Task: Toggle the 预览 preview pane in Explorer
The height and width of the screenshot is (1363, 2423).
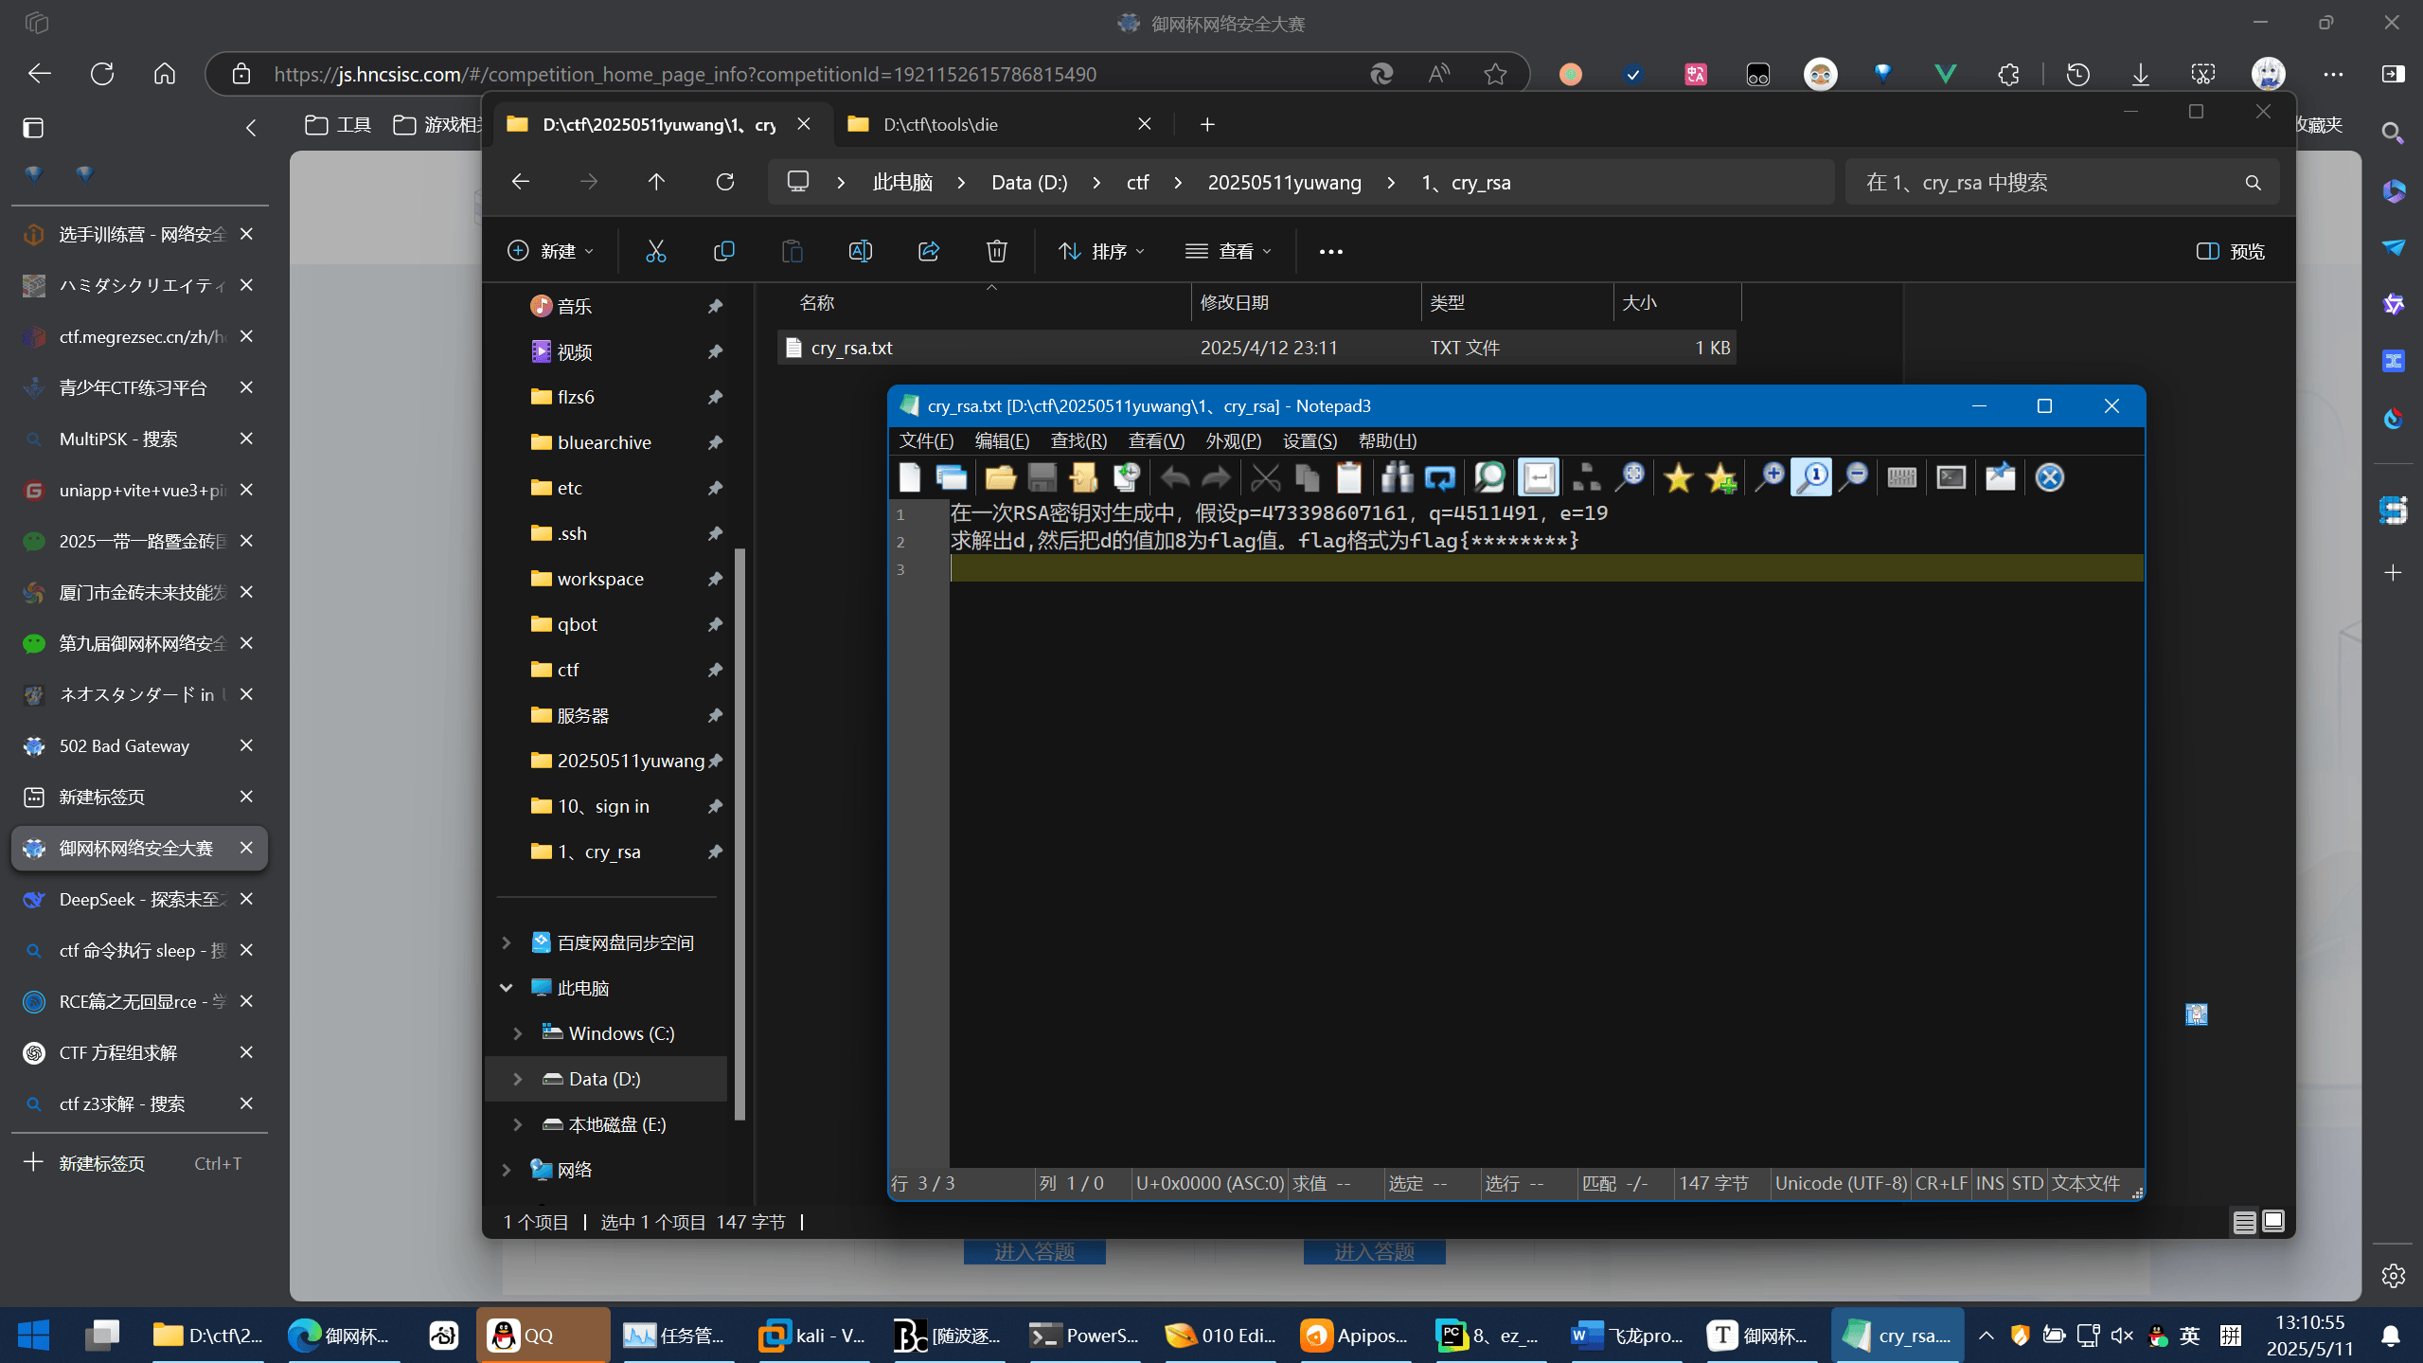Action: tap(2230, 251)
